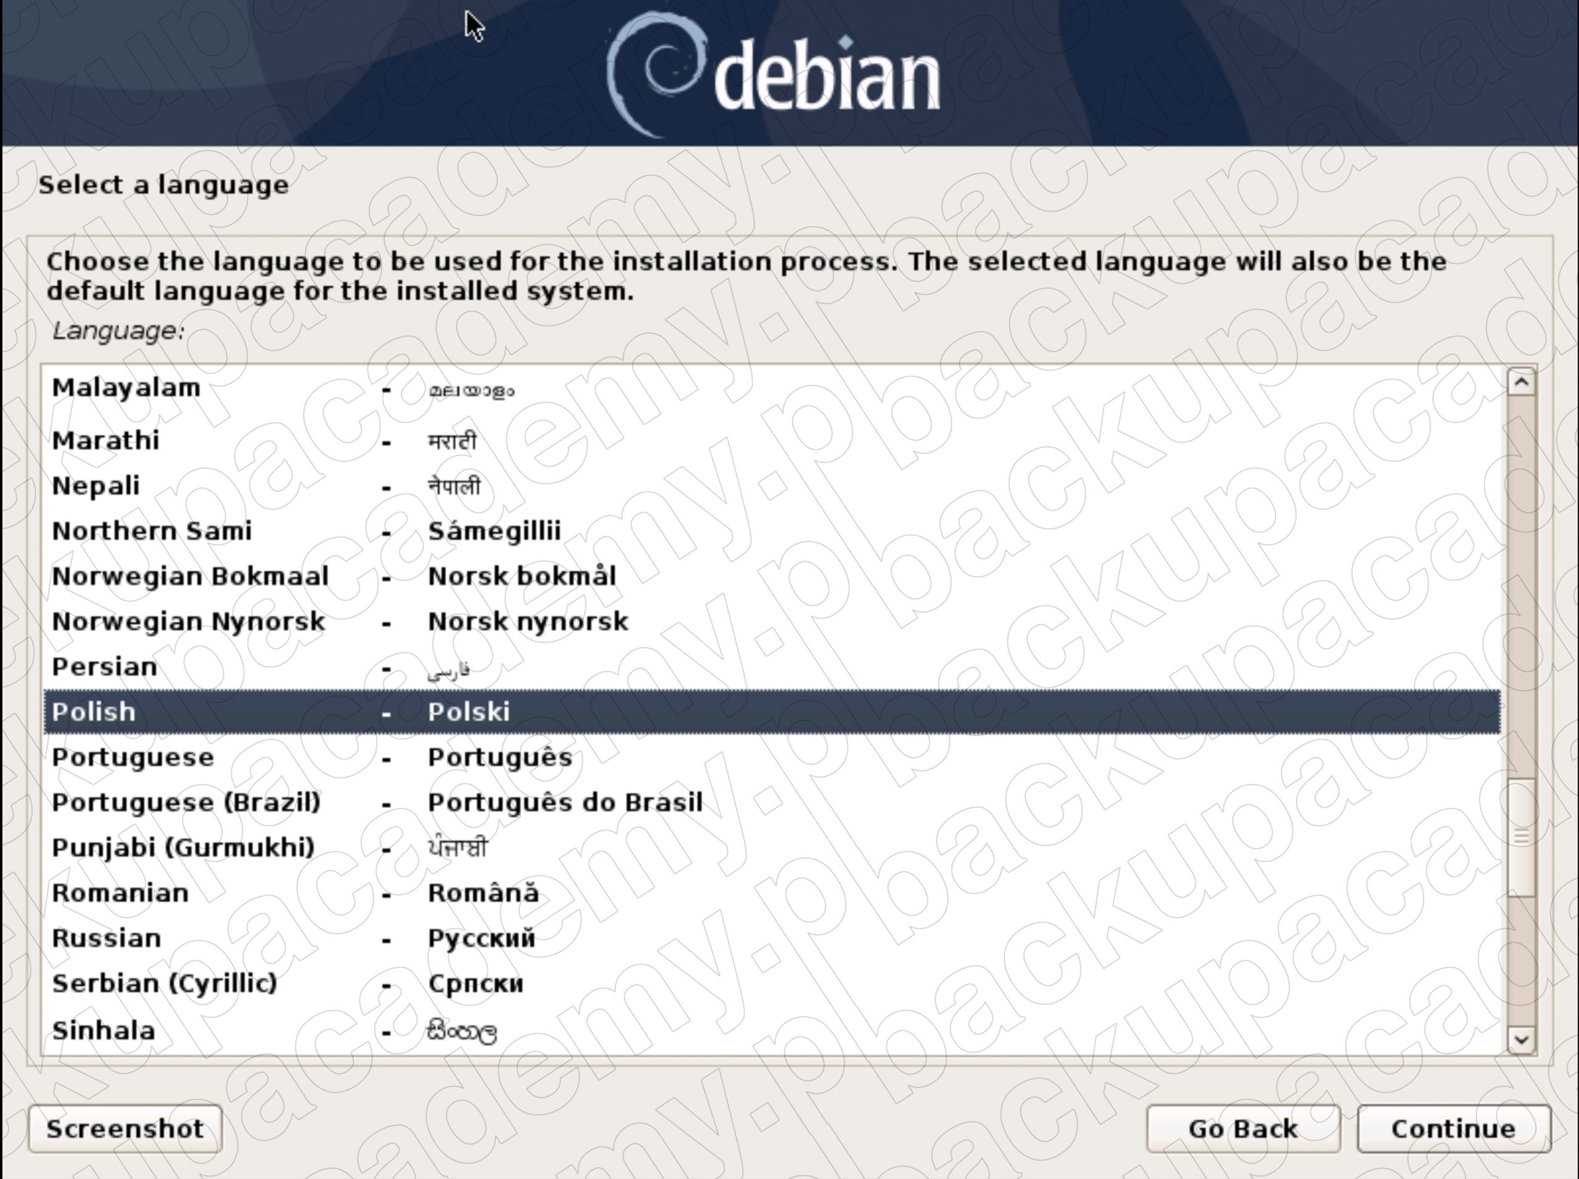Select Northern Sami language entry
Screen dimensions: 1579x1179
(x=772, y=531)
